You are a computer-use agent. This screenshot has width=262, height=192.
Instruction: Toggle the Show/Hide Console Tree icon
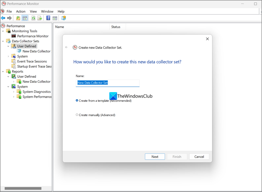(25, 18)
